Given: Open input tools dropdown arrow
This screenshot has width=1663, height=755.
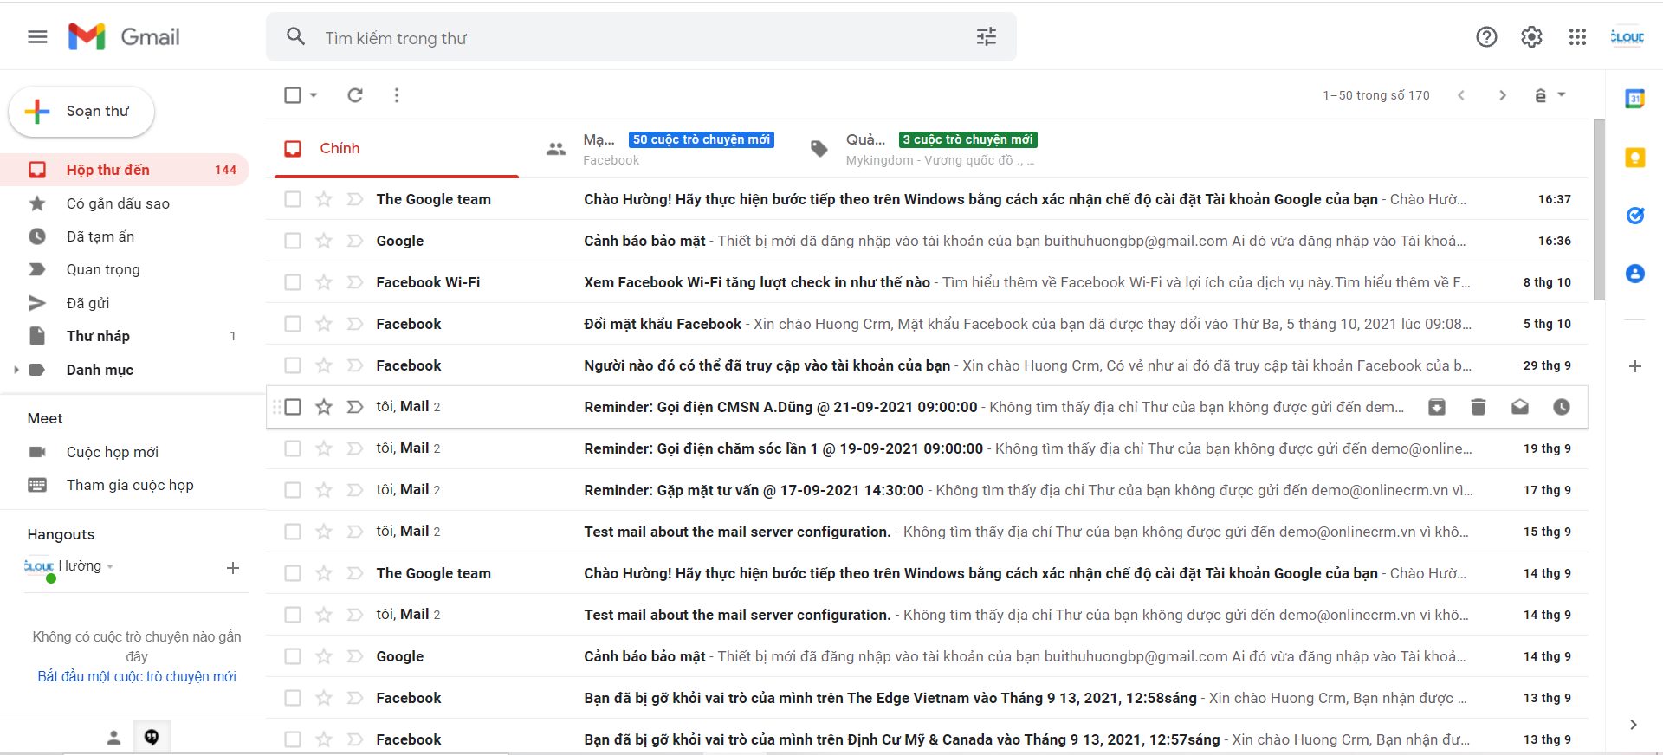Looking at the screenshot, I should coord(1562,94).
